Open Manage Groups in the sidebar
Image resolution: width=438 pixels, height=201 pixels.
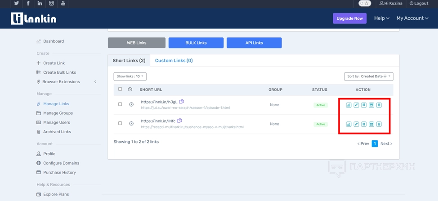55,113
